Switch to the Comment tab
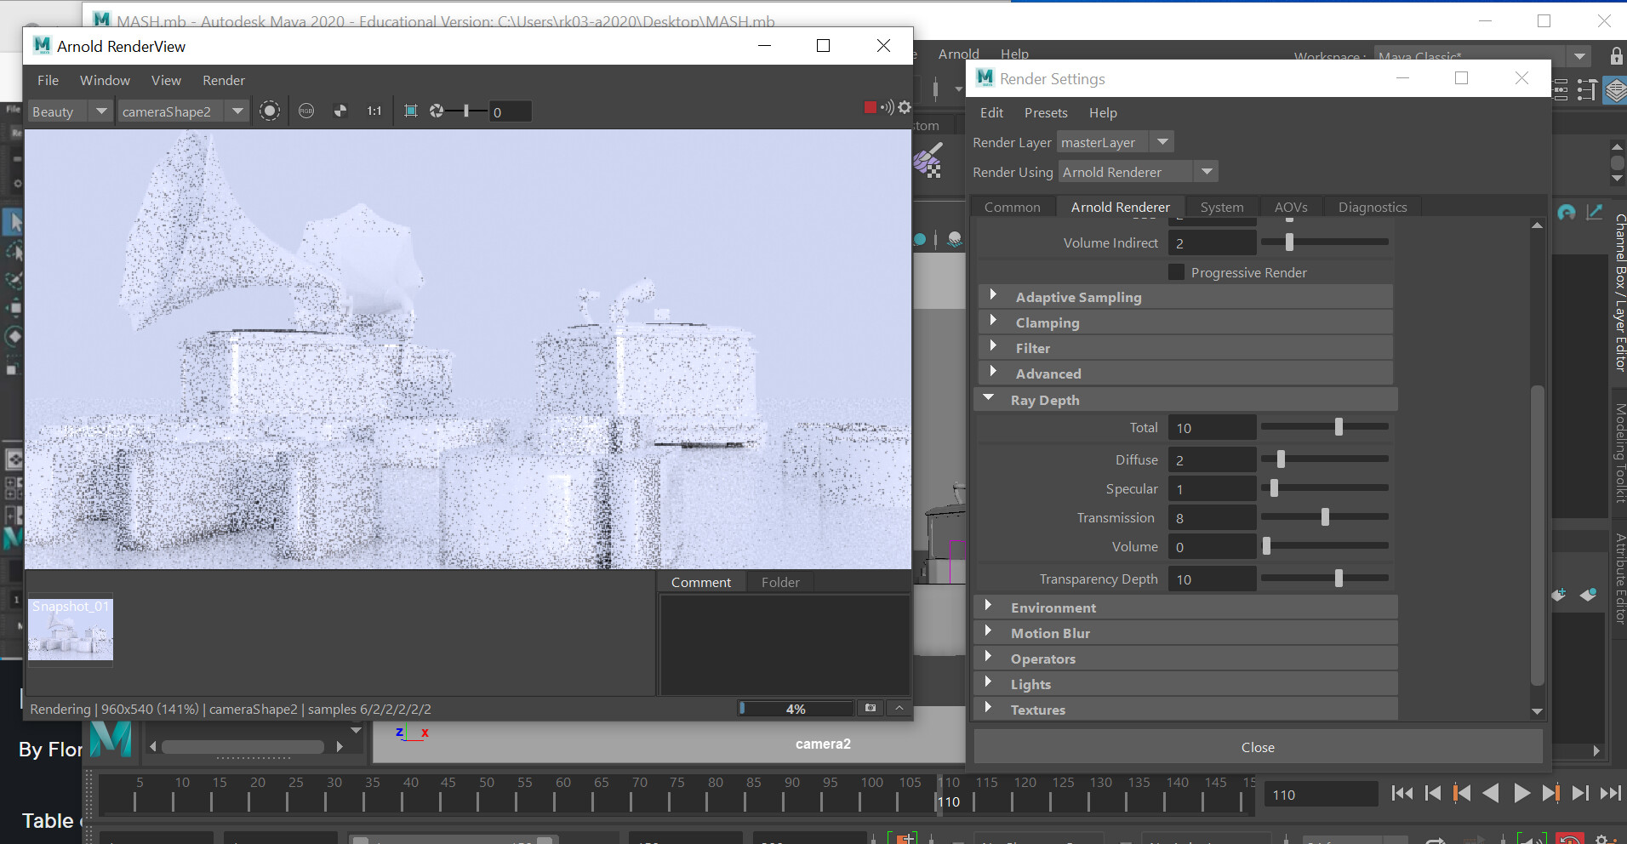Viewport: 1627px width, 844px height. 700,582
